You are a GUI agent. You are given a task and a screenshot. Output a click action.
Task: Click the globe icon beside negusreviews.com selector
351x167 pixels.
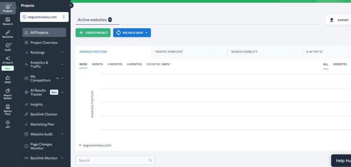(x=24, y=17)
